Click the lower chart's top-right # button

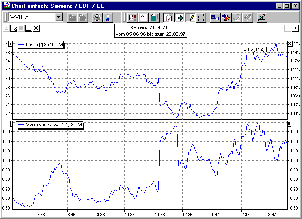[289, 123]
